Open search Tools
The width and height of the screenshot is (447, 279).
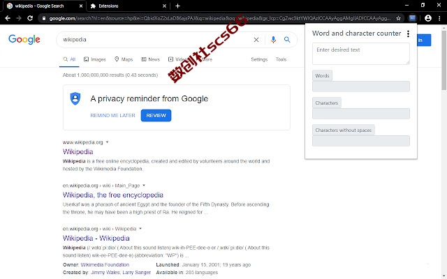pyautogui.click(x=281, y=59)
